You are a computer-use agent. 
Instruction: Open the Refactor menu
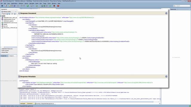[x=21, y=4]
